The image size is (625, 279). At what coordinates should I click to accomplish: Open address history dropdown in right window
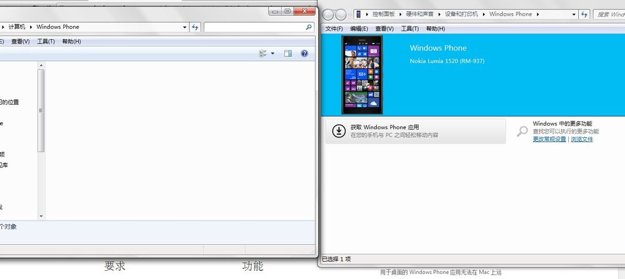[x=574, y=14]
